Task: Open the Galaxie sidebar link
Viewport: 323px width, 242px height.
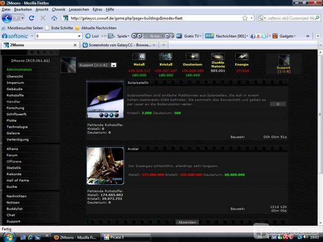Action: coord(13,133)
